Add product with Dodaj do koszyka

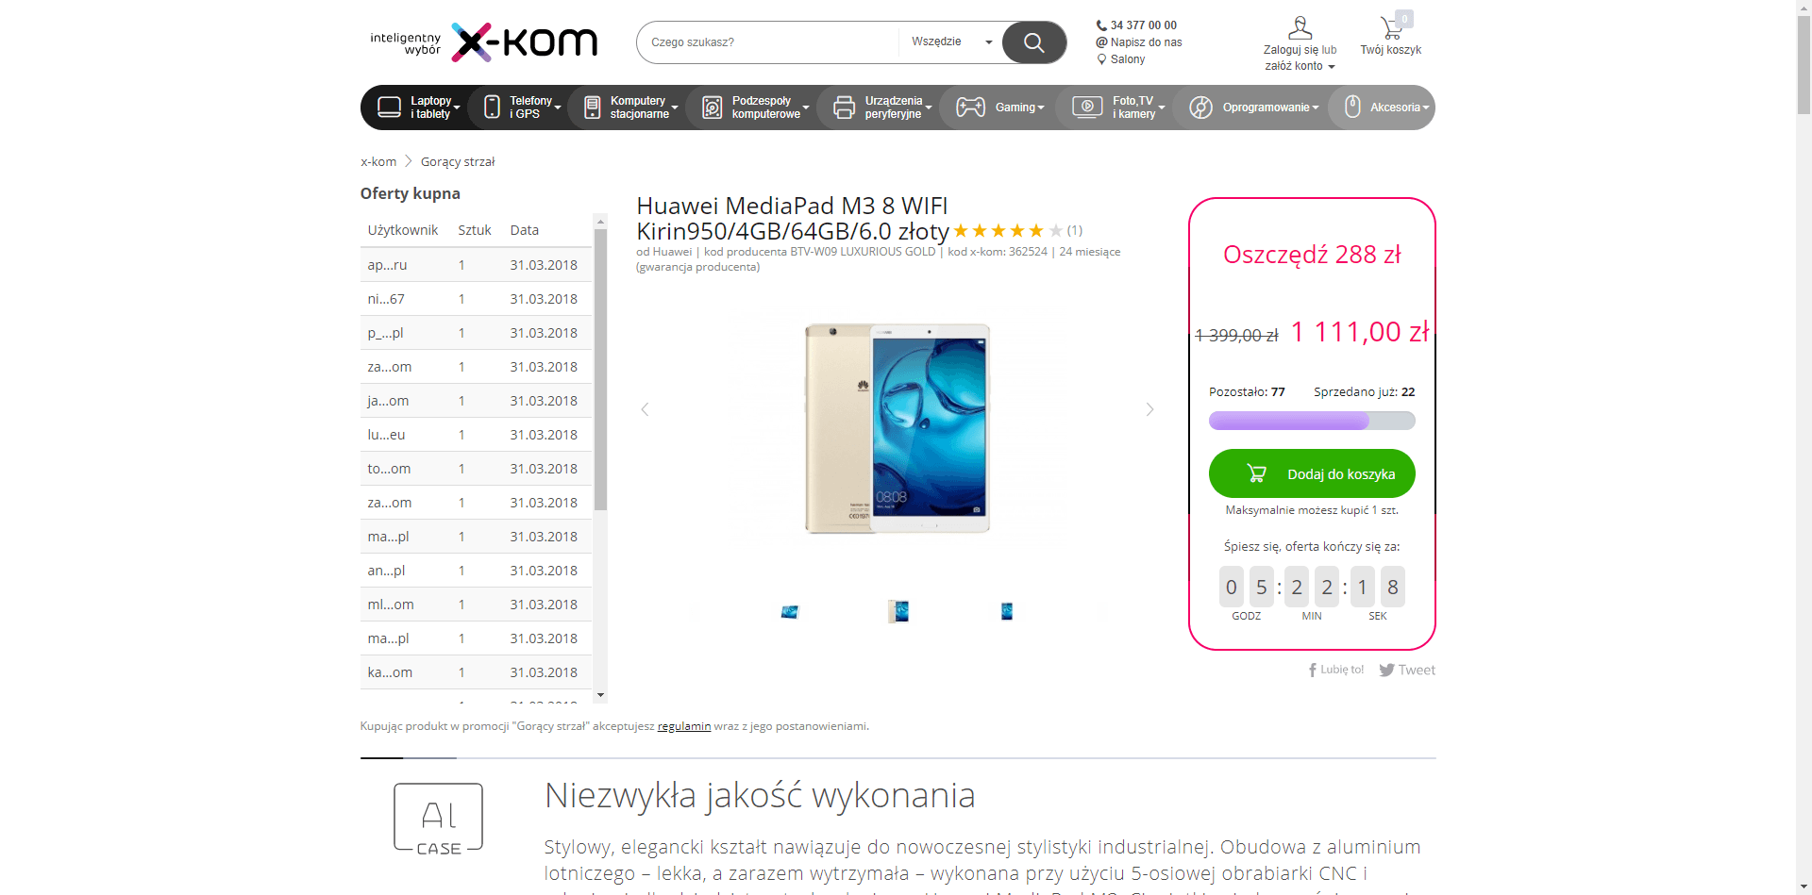coord(1312,473)
